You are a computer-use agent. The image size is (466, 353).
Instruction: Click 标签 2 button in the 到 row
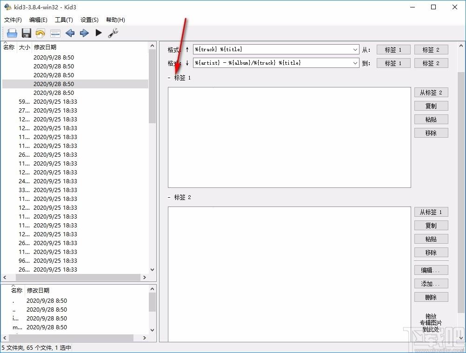pos(431,63)
